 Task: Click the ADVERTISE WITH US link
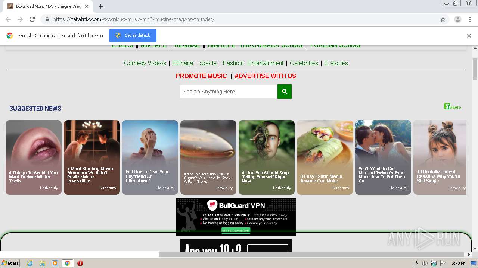[265, 76]
